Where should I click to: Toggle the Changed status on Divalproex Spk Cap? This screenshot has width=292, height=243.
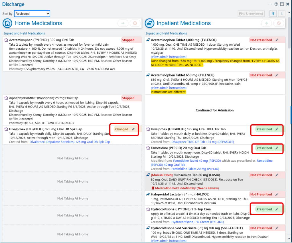coord(122,129)
